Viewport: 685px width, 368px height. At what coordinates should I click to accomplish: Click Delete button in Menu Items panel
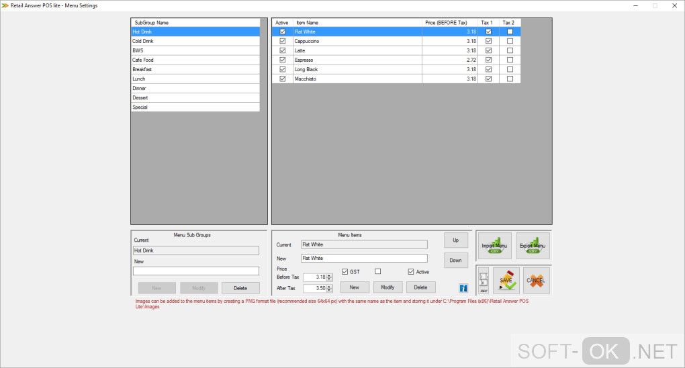point(420,287)
